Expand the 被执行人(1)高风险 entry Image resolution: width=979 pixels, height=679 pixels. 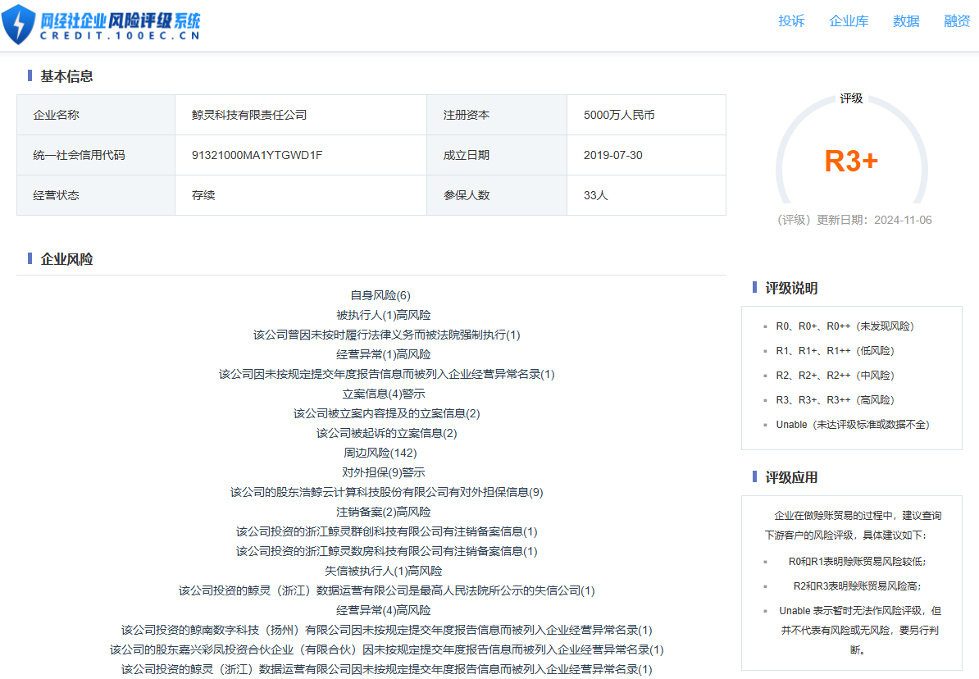pos(384,315)
